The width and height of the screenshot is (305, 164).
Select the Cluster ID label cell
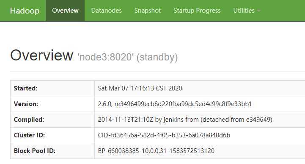52,135
